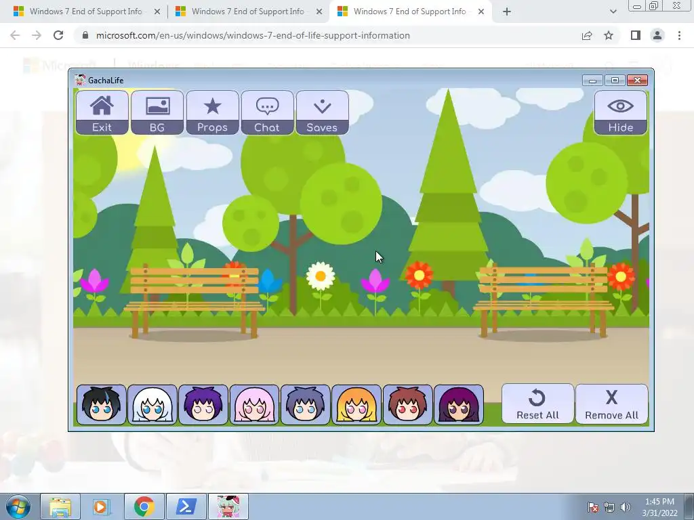This screenshot has width=694, height=520.
Task: Select the white-haired character portrait
Action: [x=152, y=405]
